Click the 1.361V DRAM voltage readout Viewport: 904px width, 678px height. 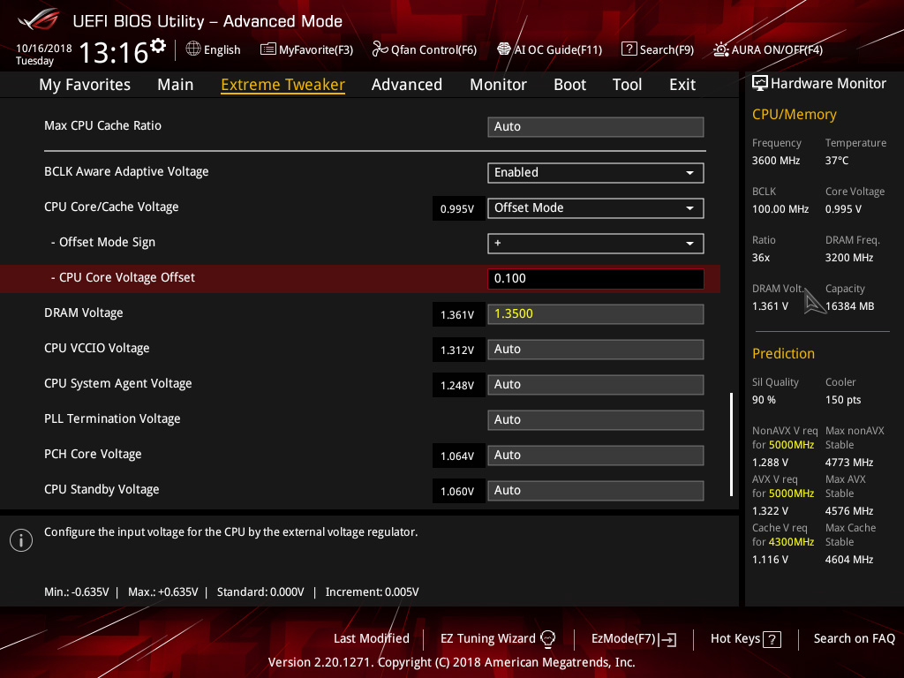click(457, 315)
